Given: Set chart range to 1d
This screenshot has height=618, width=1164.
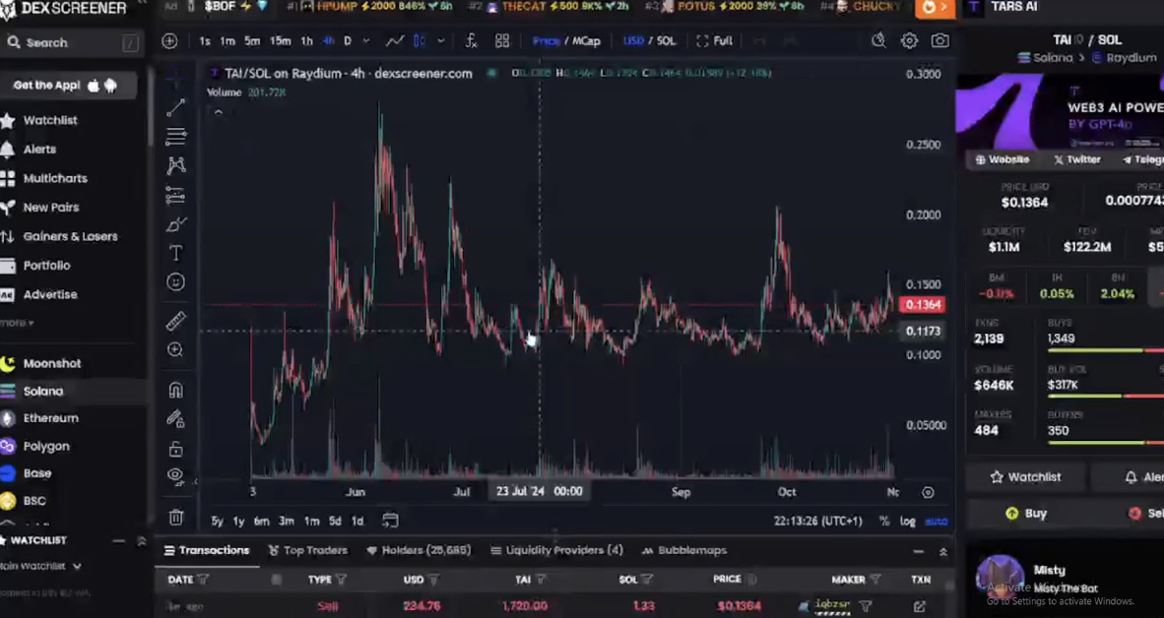Looking at the screenshot, I should point(357,521).
